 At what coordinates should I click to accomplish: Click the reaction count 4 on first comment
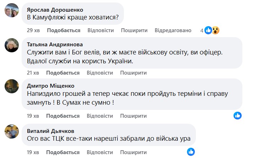[202, 30]
